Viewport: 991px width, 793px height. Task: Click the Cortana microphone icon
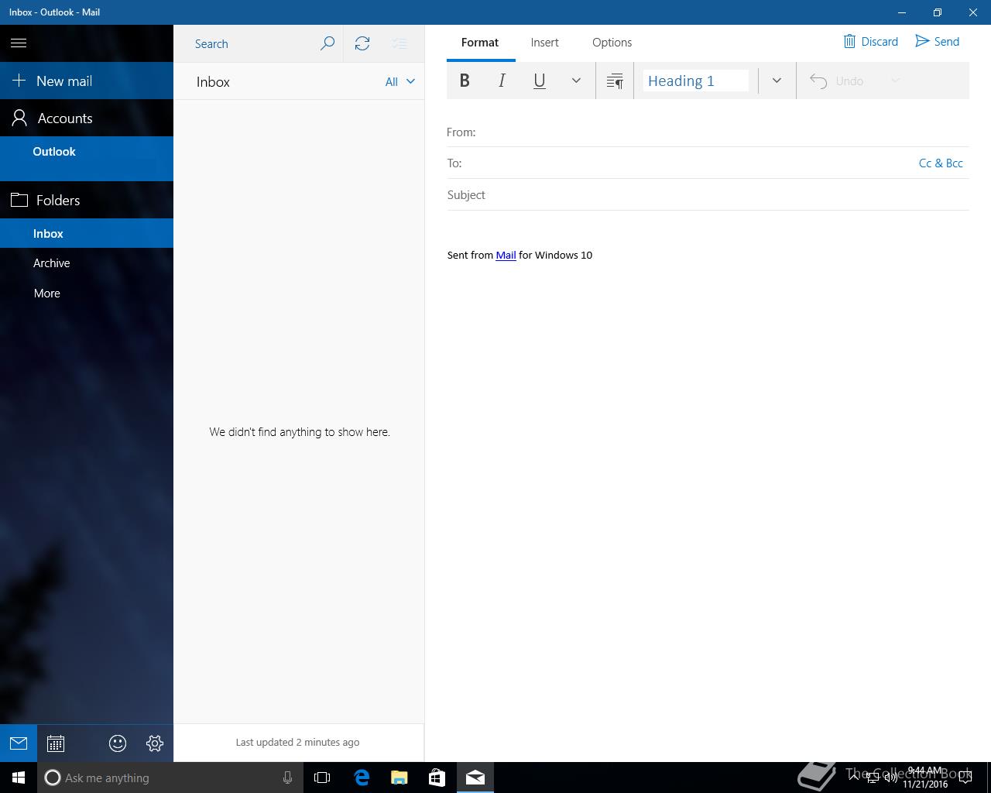pyautogui.click(x=287, y=778)
